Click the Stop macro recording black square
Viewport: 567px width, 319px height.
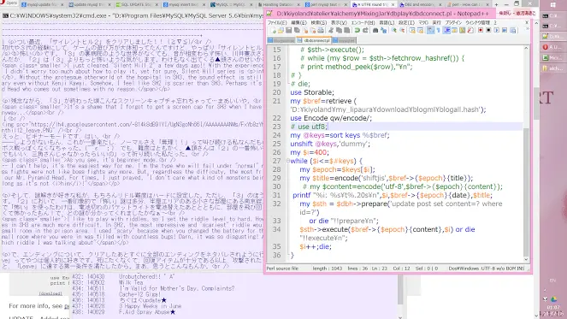pyautogui.click(x=488, y=30)
